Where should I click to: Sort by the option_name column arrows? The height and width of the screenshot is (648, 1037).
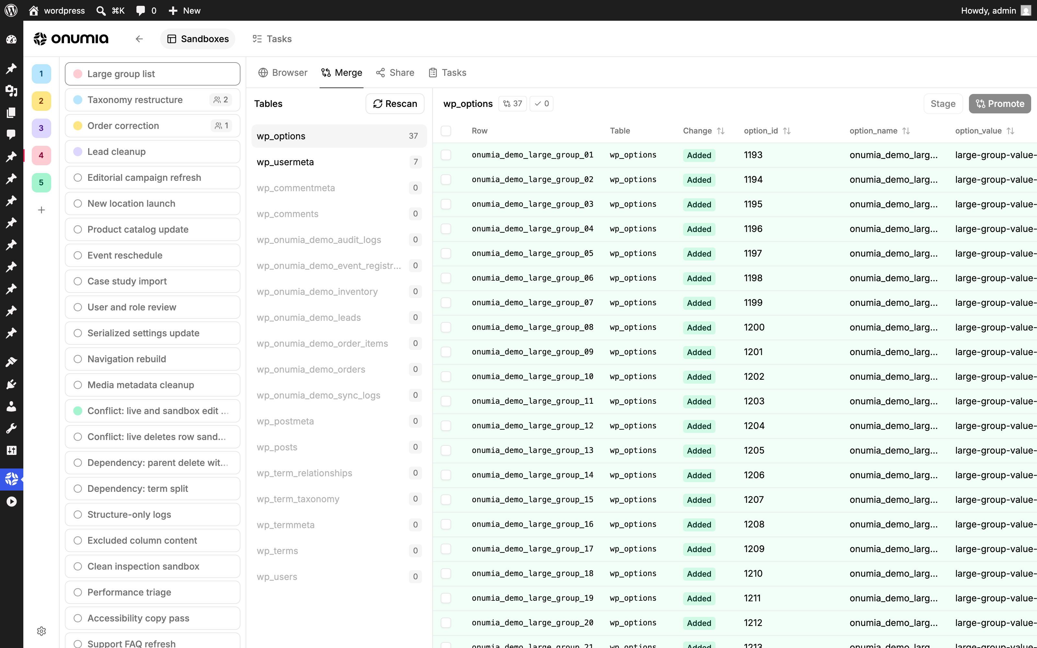coord(906,131)
